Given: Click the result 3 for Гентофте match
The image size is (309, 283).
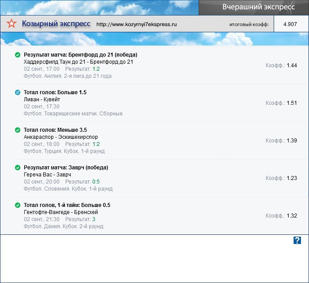Looking at the screenshot, I should coord(94,219).
